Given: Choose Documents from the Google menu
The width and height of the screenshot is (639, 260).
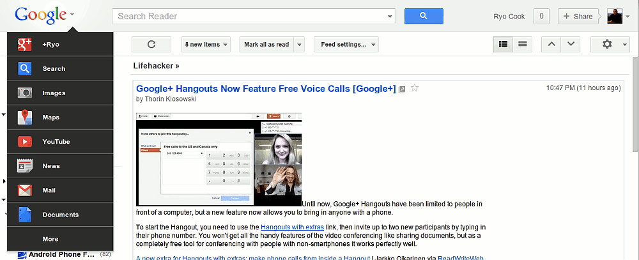Looking at the screenshot, I should 60,215.
